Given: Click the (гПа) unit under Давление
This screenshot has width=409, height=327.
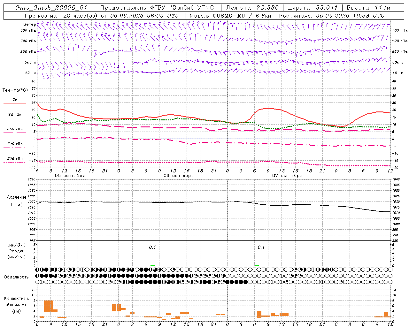Looking at the screenshot, I should pyautogui.click(x=17, y=204).
